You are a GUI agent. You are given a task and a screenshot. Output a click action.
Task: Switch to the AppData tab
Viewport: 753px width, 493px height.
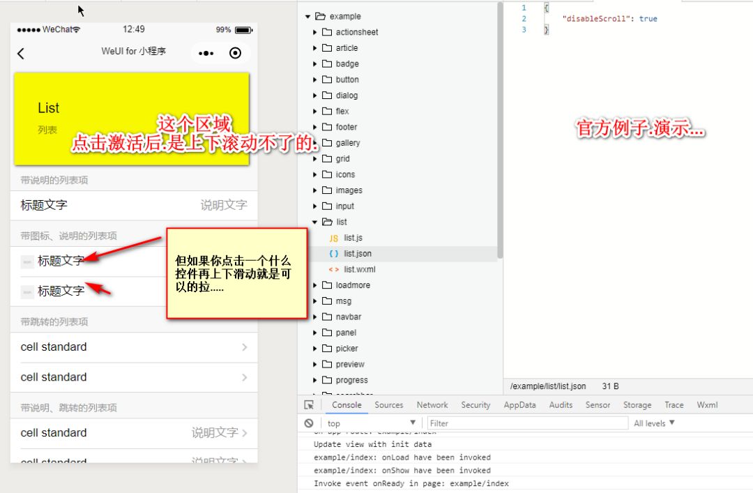pos(519,405)
